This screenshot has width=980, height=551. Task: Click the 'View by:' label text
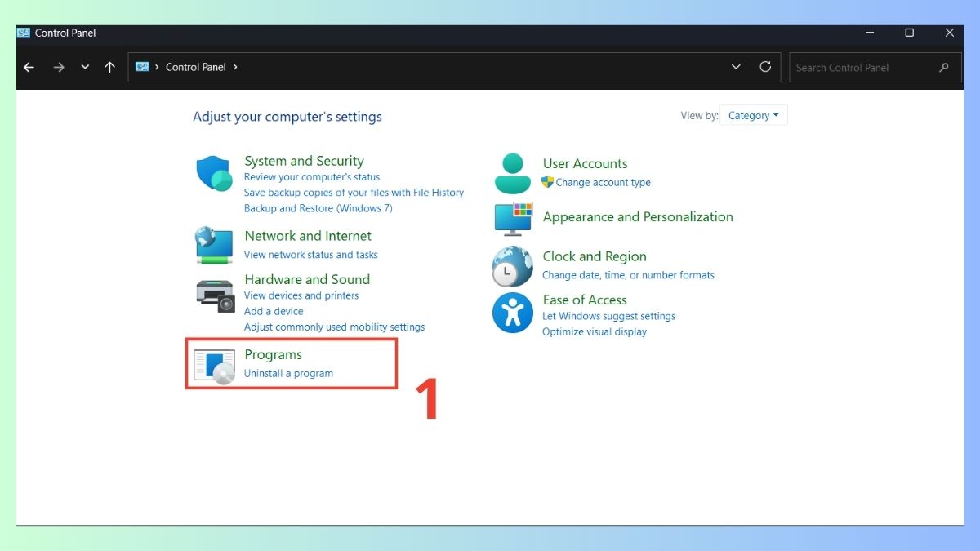(x=699, y=116)
